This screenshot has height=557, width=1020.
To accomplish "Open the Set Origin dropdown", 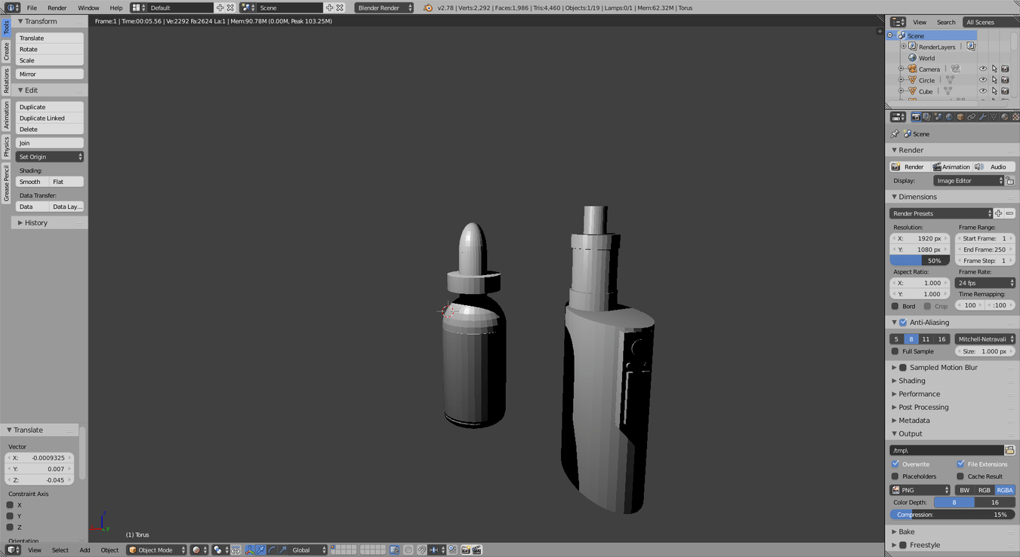I will point(50,157).
